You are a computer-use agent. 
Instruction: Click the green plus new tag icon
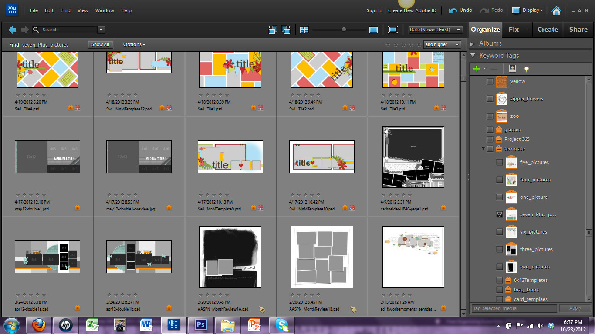(477, 68)
